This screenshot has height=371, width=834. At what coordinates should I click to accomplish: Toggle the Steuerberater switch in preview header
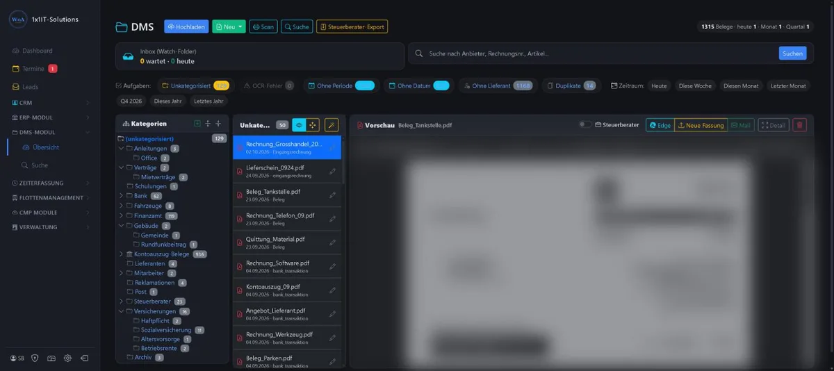coord(585,125)
